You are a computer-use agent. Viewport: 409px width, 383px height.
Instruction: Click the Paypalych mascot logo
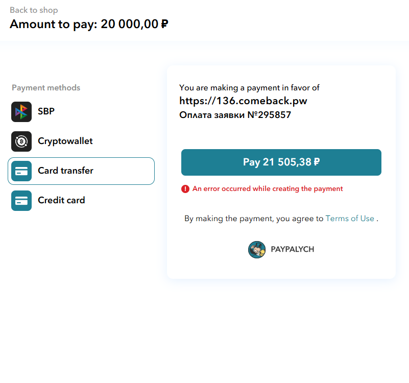(x=257, y=249)
